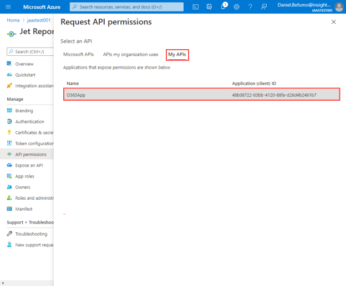346x286 pixels.
Task: Open Owners in the sidebar
Action: coord(23,187)
